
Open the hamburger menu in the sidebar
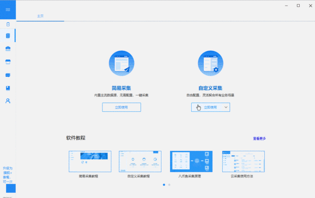pyautogui.click(x=8, y=10)
